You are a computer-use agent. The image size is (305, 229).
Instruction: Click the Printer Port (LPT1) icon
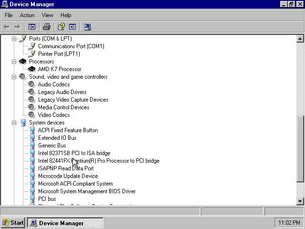point(32,54)
